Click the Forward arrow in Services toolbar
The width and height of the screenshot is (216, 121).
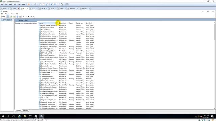point(4,17)
